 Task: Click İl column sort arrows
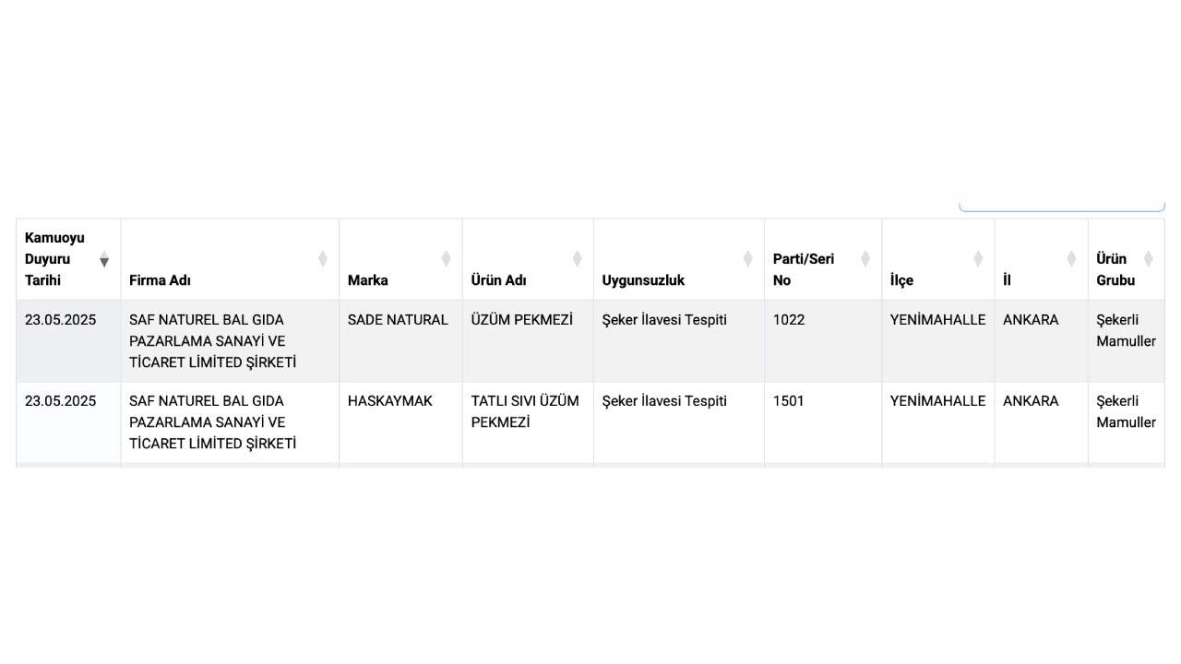1071,259
